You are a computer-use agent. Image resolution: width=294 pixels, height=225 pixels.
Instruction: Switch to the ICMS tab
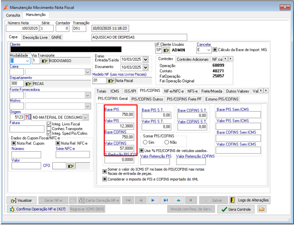click(115, 91)
